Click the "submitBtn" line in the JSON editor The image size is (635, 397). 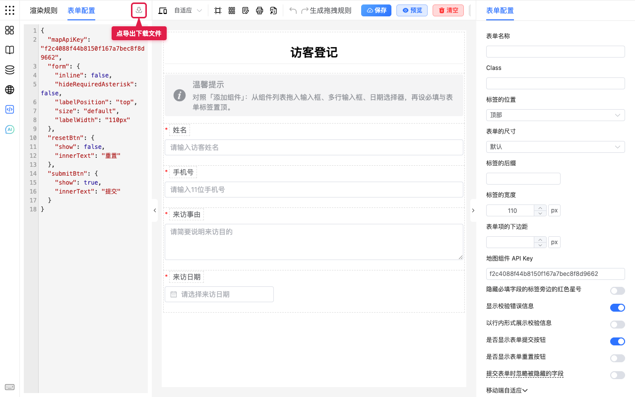pyautogui.click(x=94, y=174)
